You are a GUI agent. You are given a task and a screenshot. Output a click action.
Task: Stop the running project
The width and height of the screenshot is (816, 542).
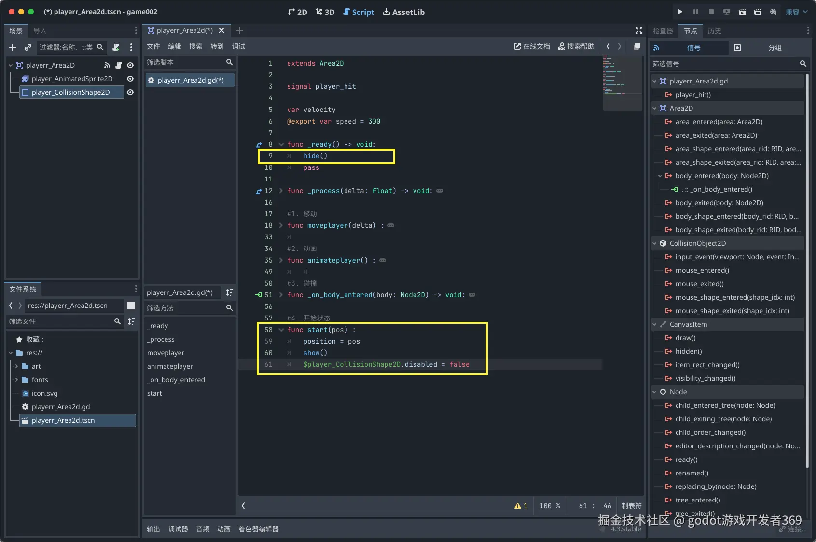(711, 12)
